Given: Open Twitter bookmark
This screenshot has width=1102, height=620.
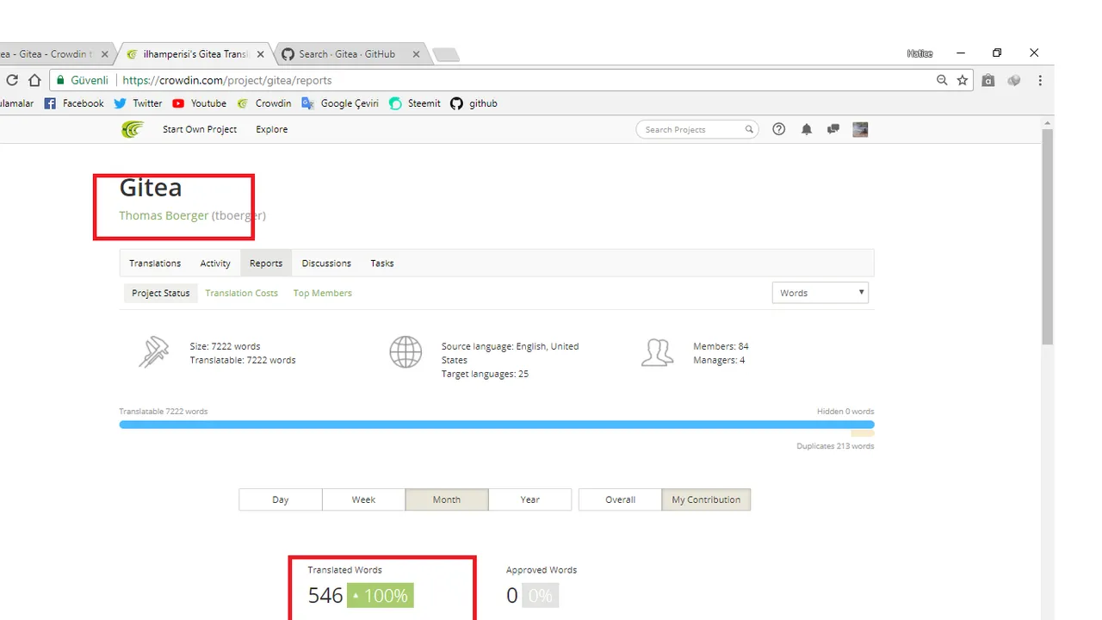Looking at the screenshot, I should coord(138,103).
